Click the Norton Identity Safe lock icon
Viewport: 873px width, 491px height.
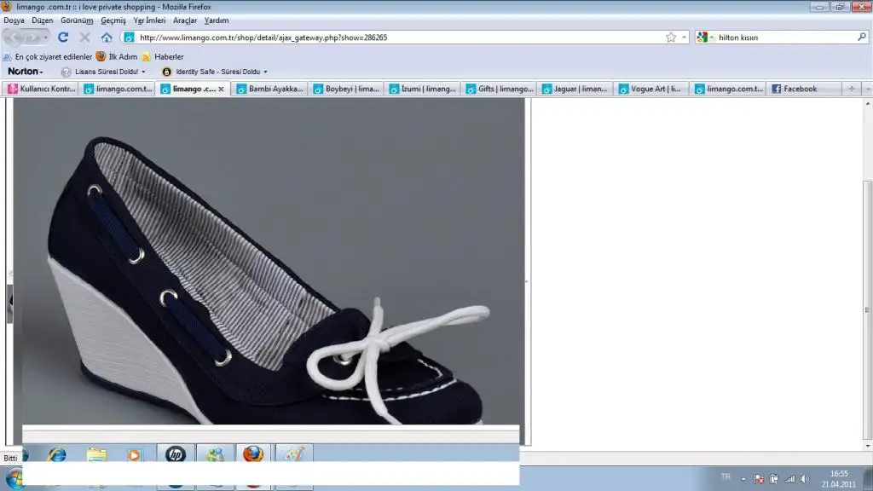pos(166,72)
